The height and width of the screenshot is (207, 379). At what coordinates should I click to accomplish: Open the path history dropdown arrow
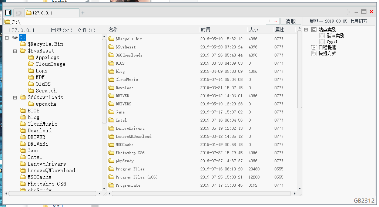(x=276, y=22)
